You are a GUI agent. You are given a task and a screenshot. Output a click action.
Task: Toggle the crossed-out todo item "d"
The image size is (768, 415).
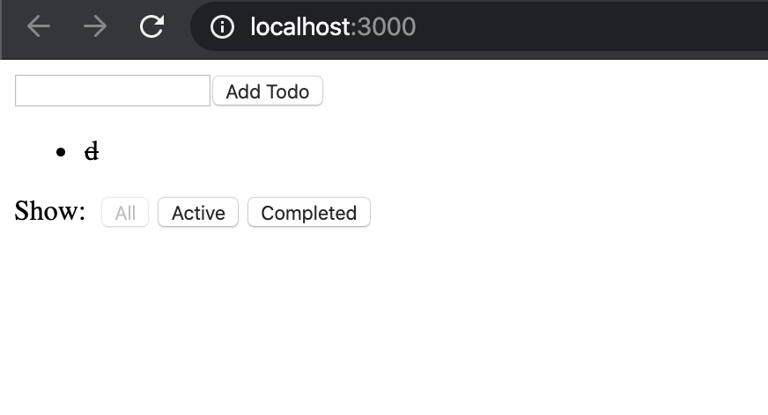[91, 152]
